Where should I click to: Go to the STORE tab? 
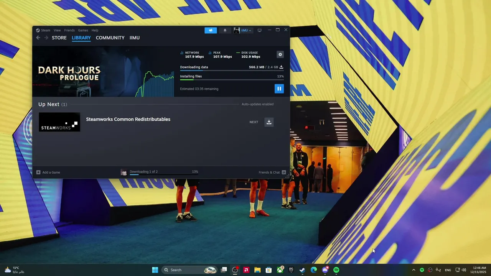[x=59, y=38]
